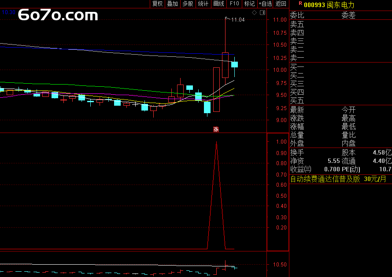
Task: Click the last cyan candlestick near 10.25
Action: tap(234, 64)
